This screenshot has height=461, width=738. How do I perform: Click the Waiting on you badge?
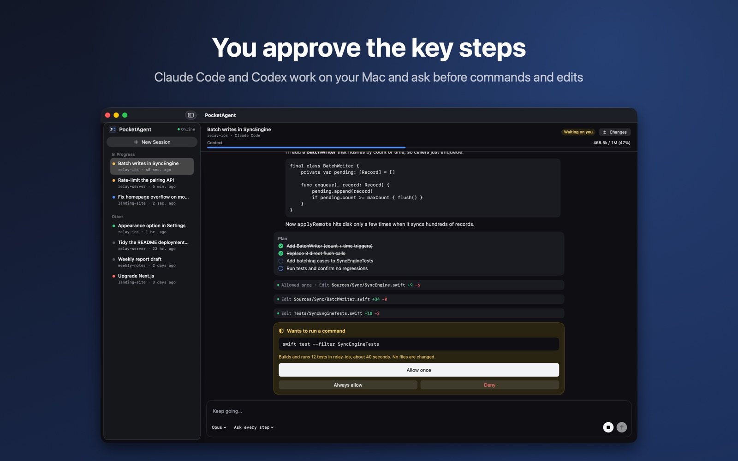[x=578, y=132]
